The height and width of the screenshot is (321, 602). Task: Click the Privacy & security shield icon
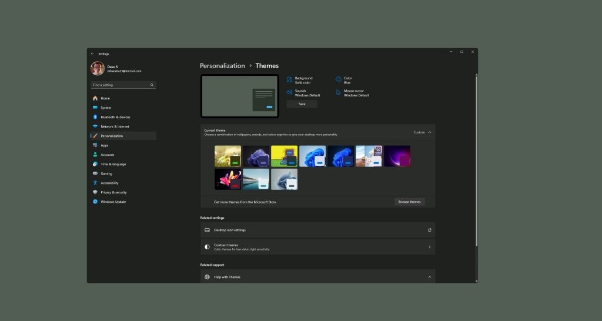point(95,192)
